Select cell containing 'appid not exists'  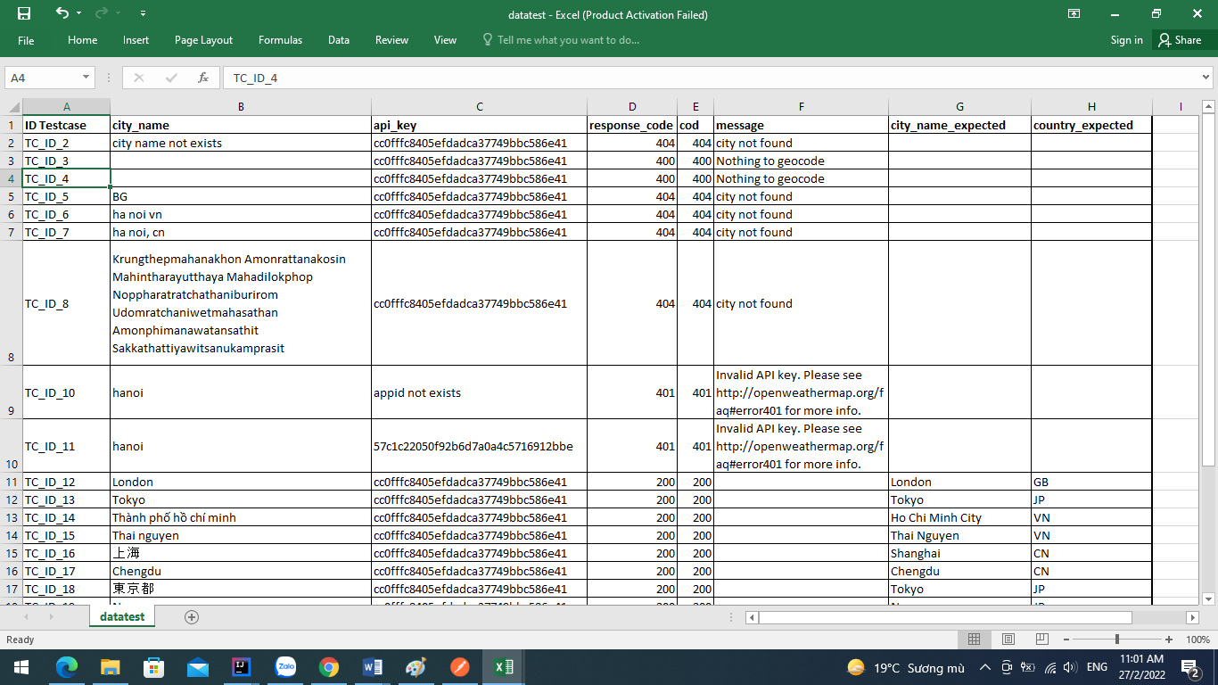479,392
